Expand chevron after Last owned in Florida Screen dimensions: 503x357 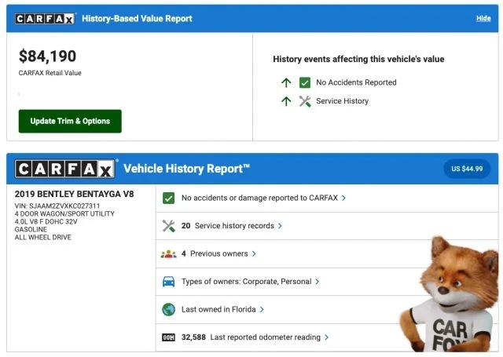pyautogui.click(x=262, y=310)
